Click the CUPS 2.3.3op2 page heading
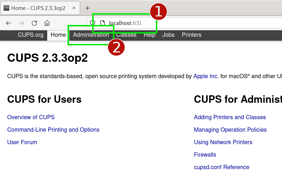Image resolution: width=282 pixels, height=182 pixels. tap(48, 58)
